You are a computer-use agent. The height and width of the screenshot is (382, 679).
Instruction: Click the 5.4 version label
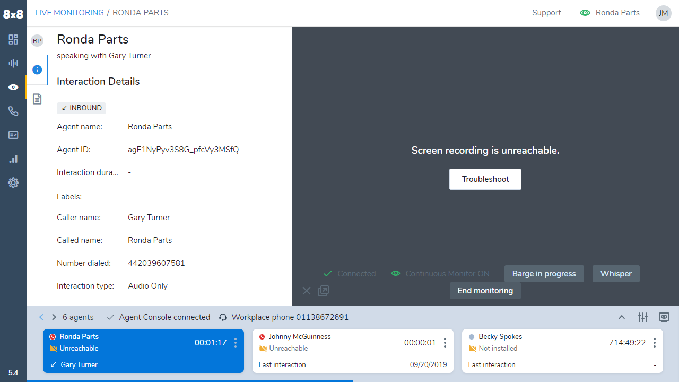click(x=13, y=373)
